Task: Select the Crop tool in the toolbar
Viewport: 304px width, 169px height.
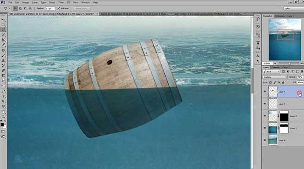Action: tap(4, 40)
